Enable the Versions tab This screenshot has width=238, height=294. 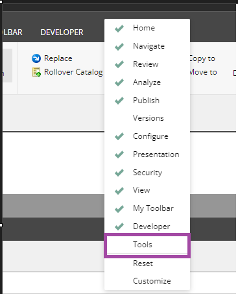coord(147,118)
